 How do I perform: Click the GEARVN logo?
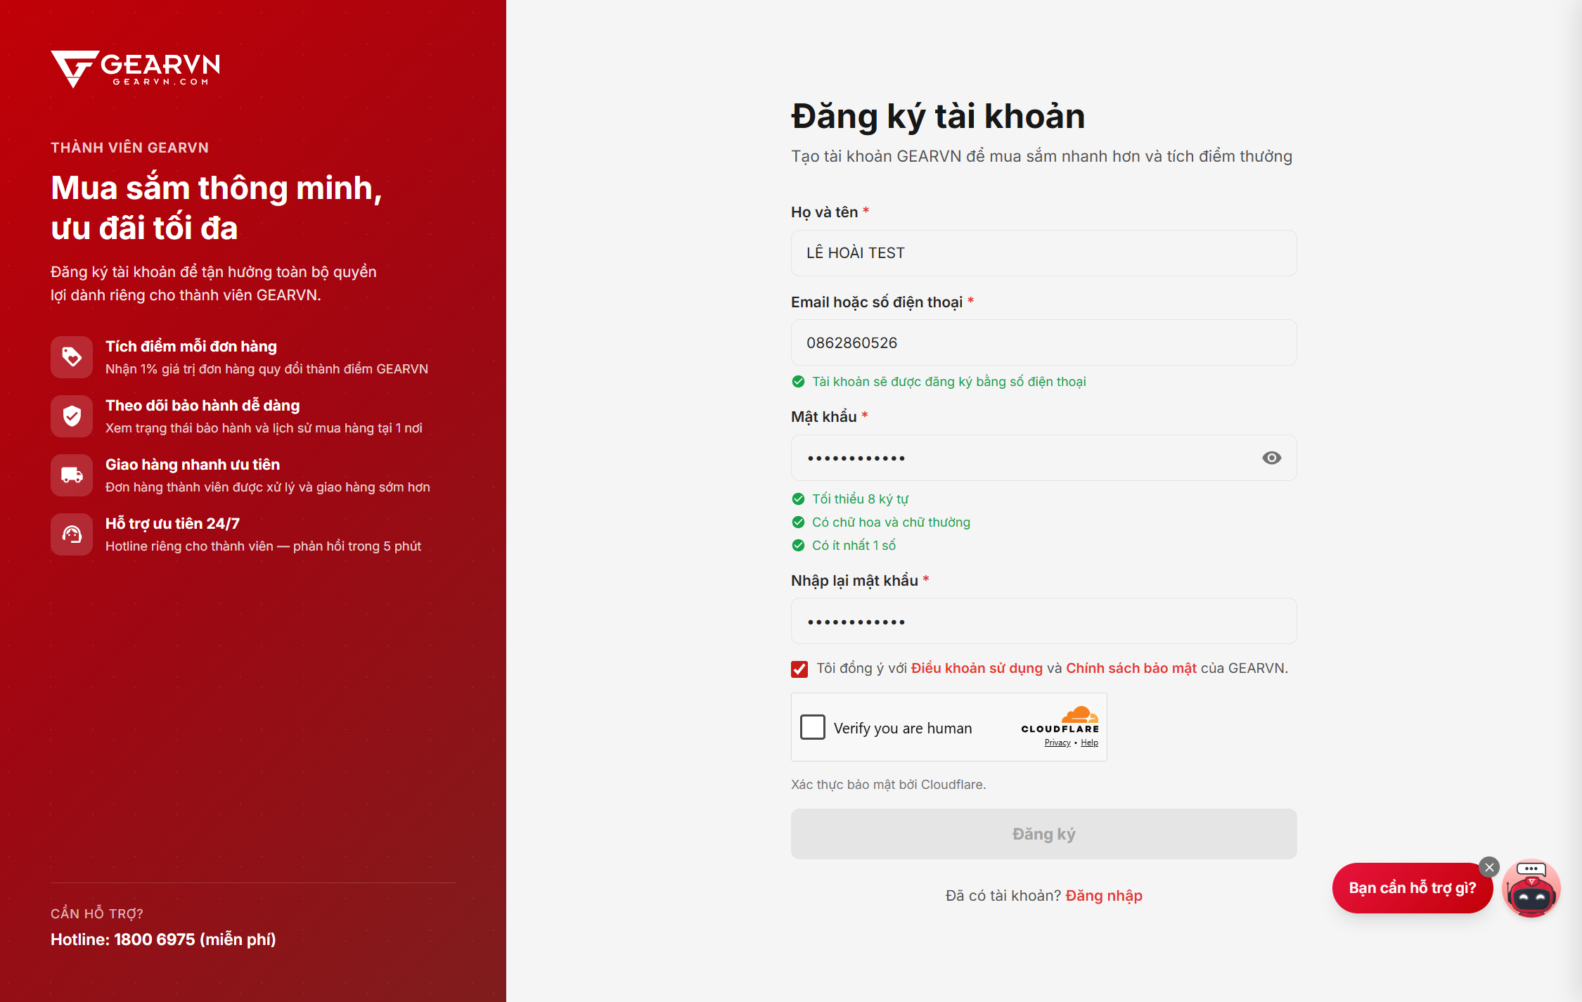tap(135, 69)
